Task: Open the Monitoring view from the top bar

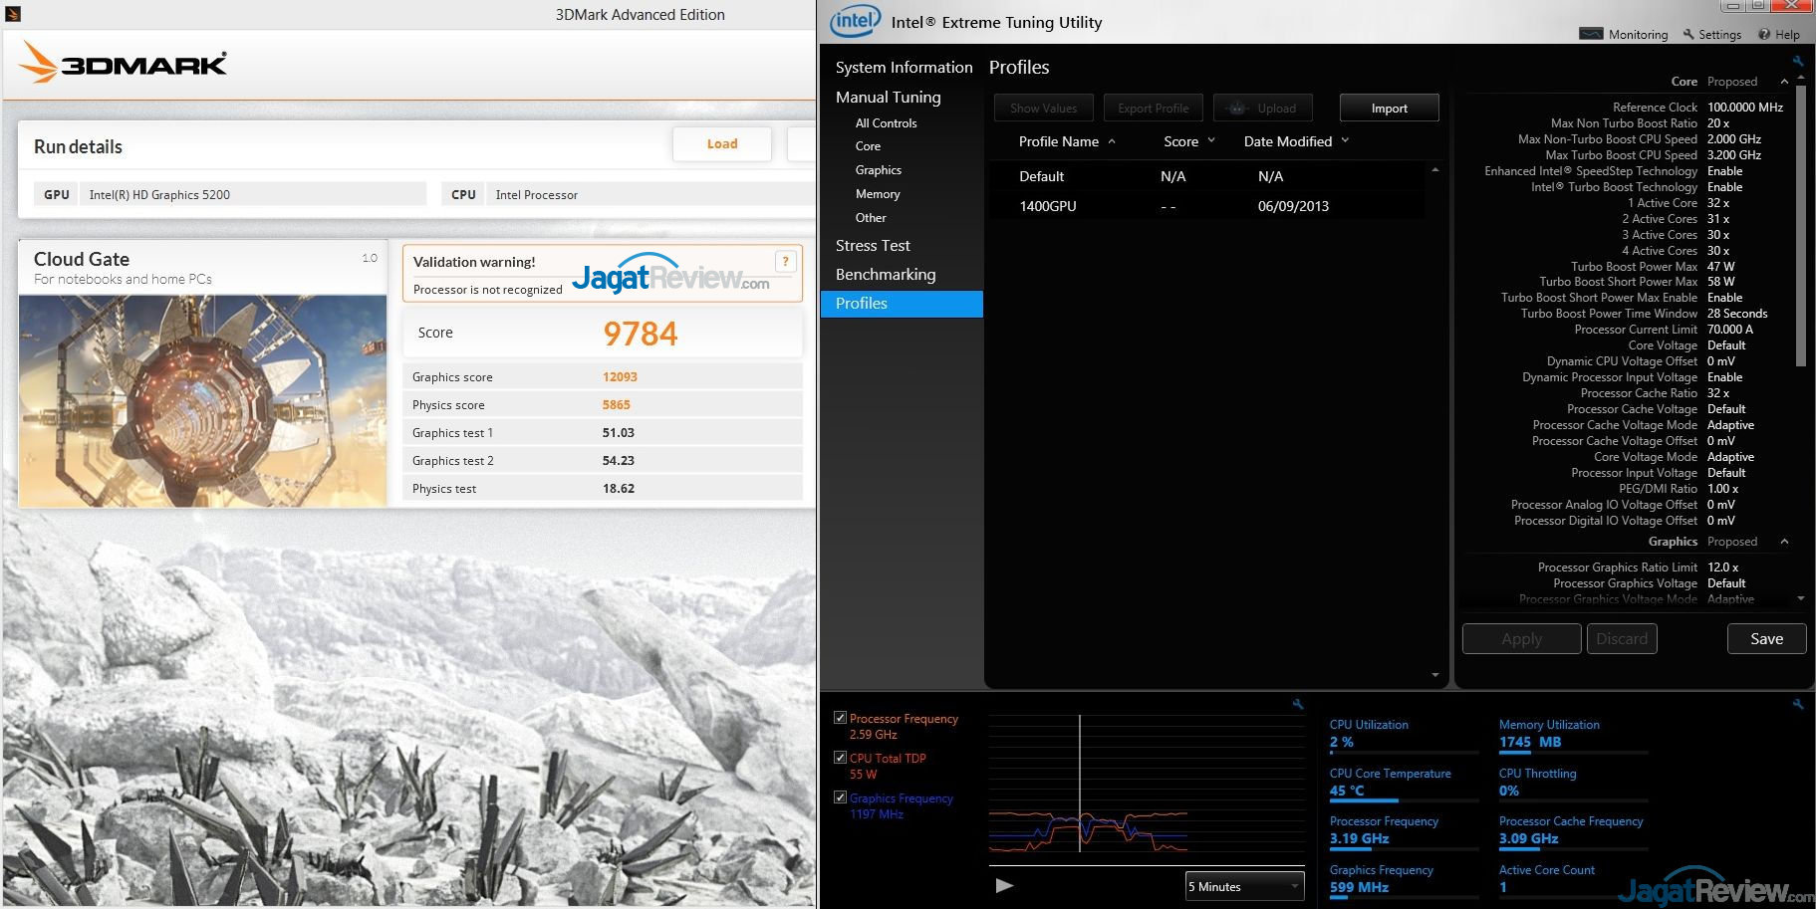Action: coord(1624,34)
